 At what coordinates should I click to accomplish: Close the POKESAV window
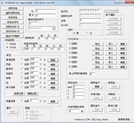click(130, 2)
